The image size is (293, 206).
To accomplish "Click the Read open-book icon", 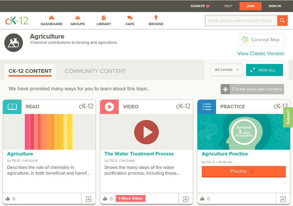I will click(12, 107).
